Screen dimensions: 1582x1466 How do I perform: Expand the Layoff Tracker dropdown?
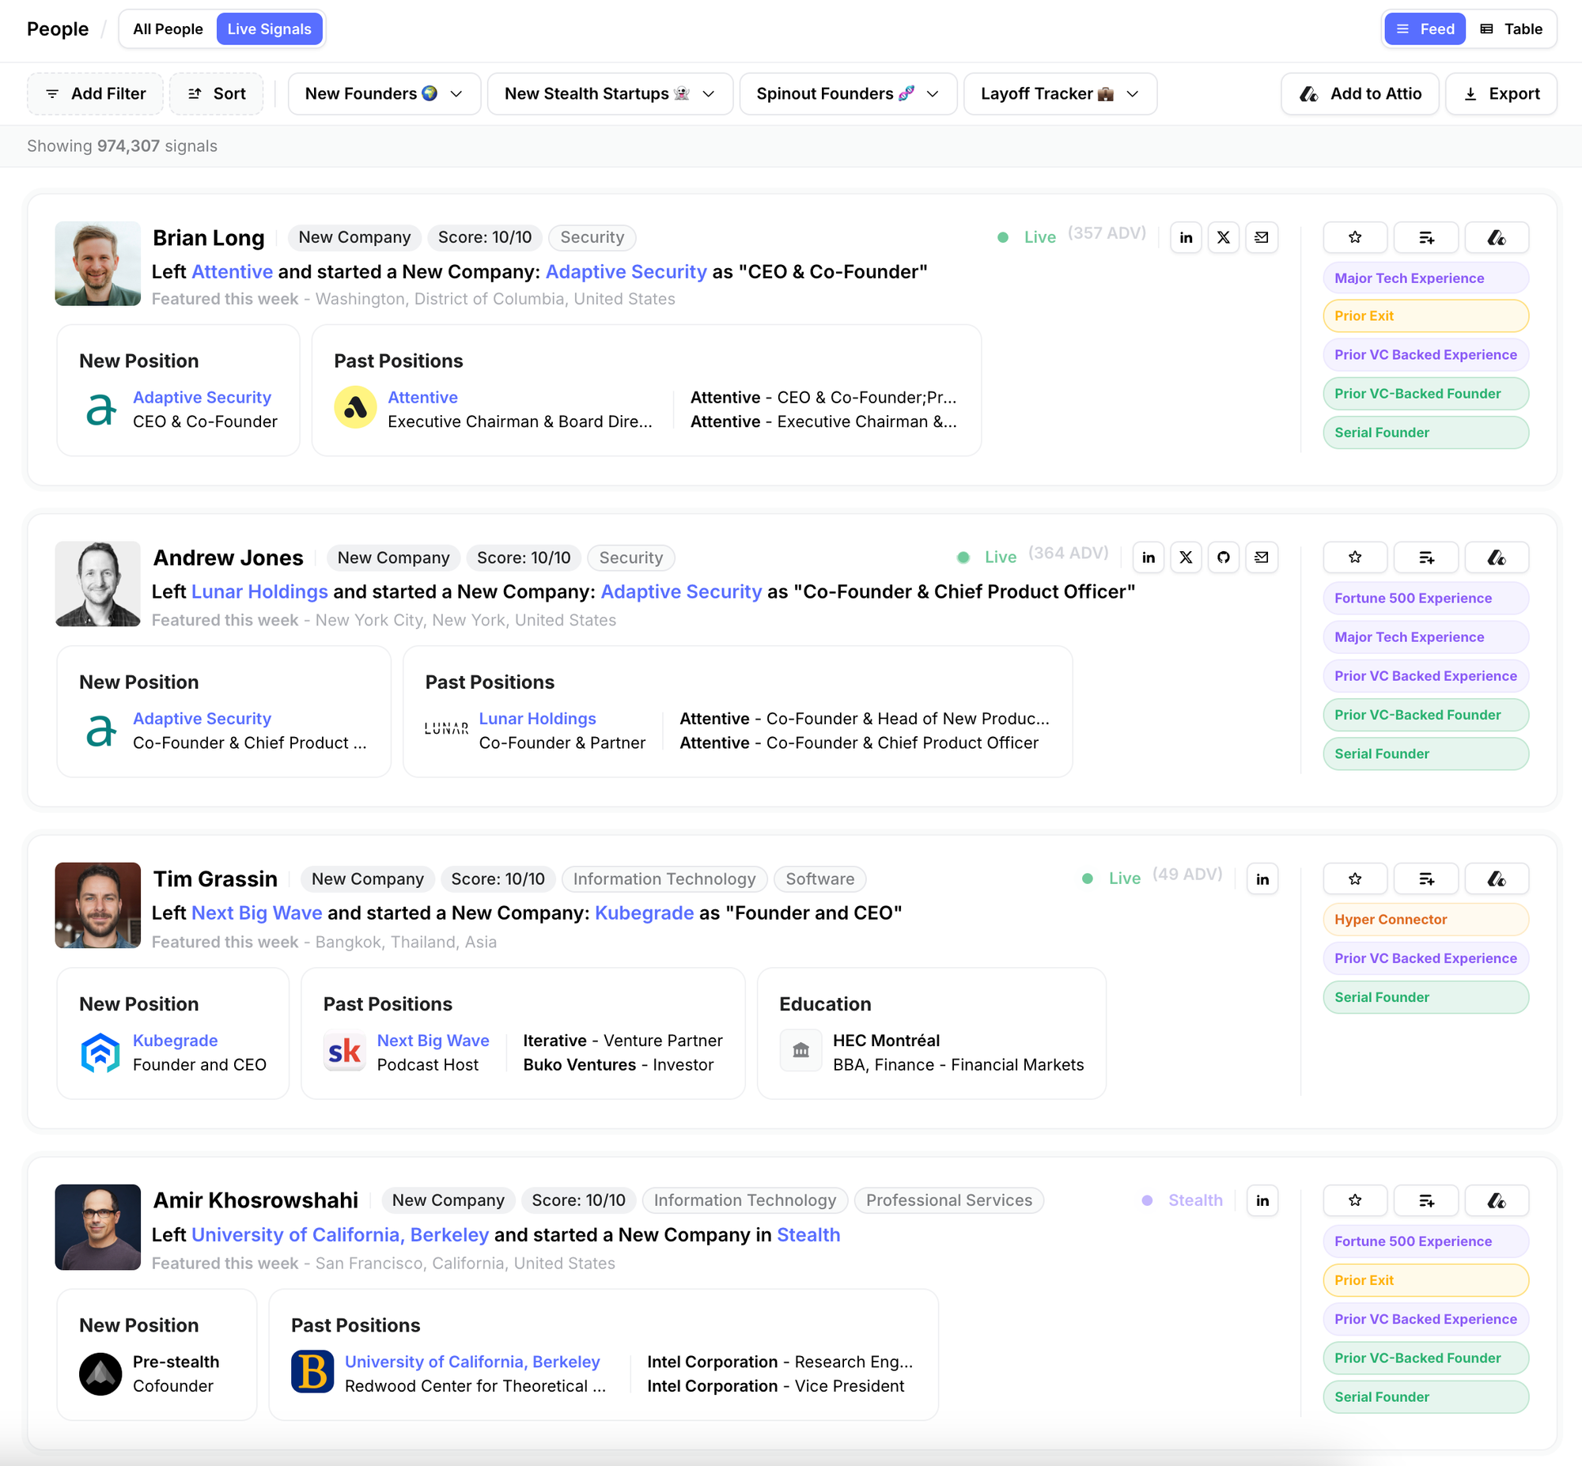point(1059,93)
